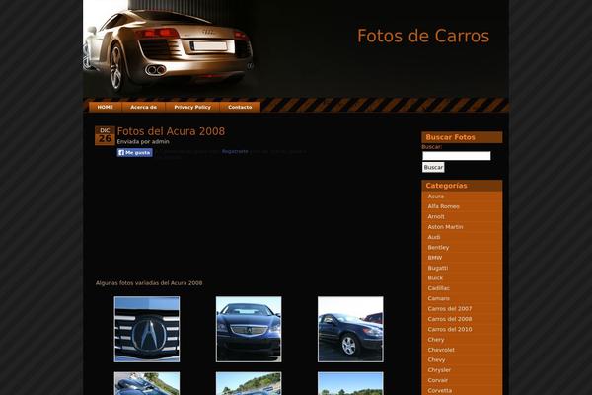The image size is (592, 395).
Task: Open the Contacto page
Action: pyautogui.click(x=240, y=107)
